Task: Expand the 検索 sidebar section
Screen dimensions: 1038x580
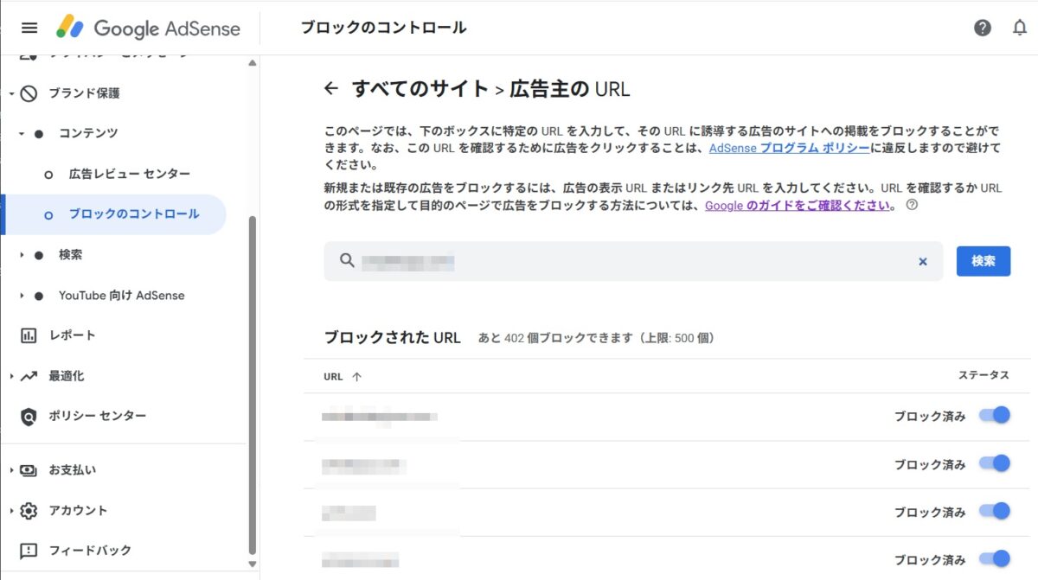Action: [21, 254]
